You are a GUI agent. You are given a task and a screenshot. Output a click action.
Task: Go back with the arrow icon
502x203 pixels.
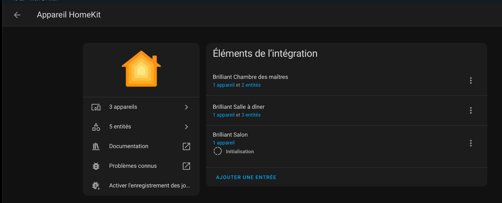pos(17,15)
